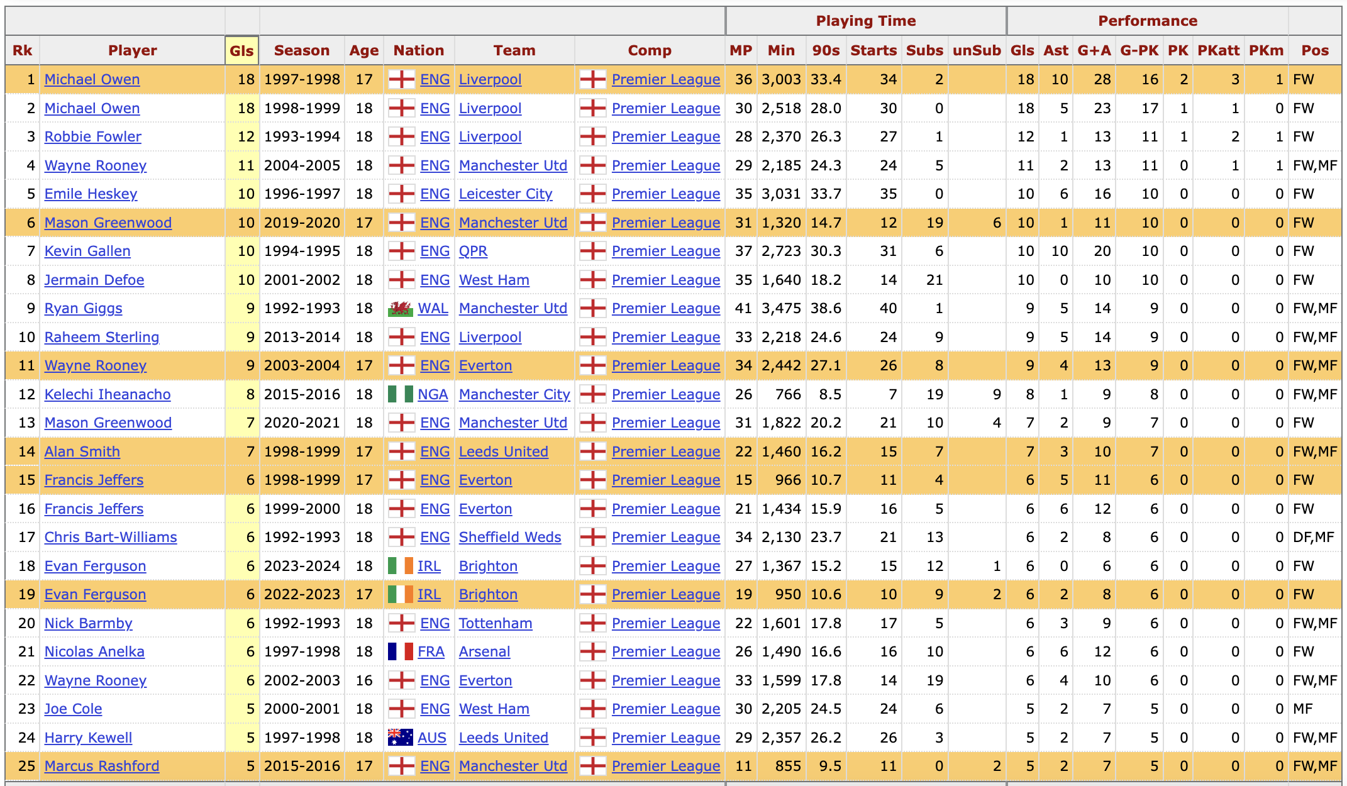The height and width of the screenshot is (786, 1347).
Task: Open Leicester City team link
Action: click(x=506, y=194)
